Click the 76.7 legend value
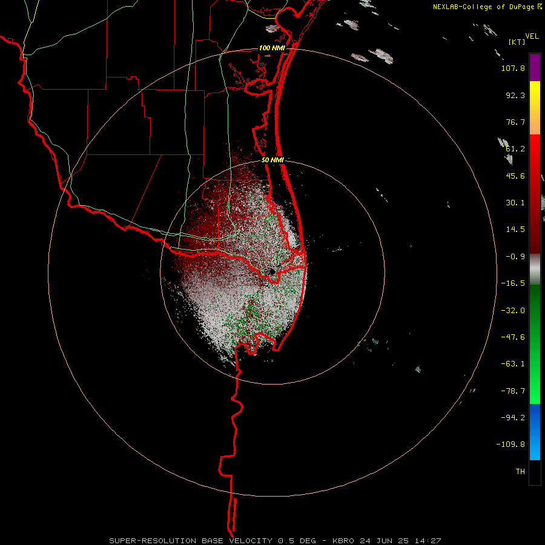This screenshot has height=545, width=545. click(515, 122)
